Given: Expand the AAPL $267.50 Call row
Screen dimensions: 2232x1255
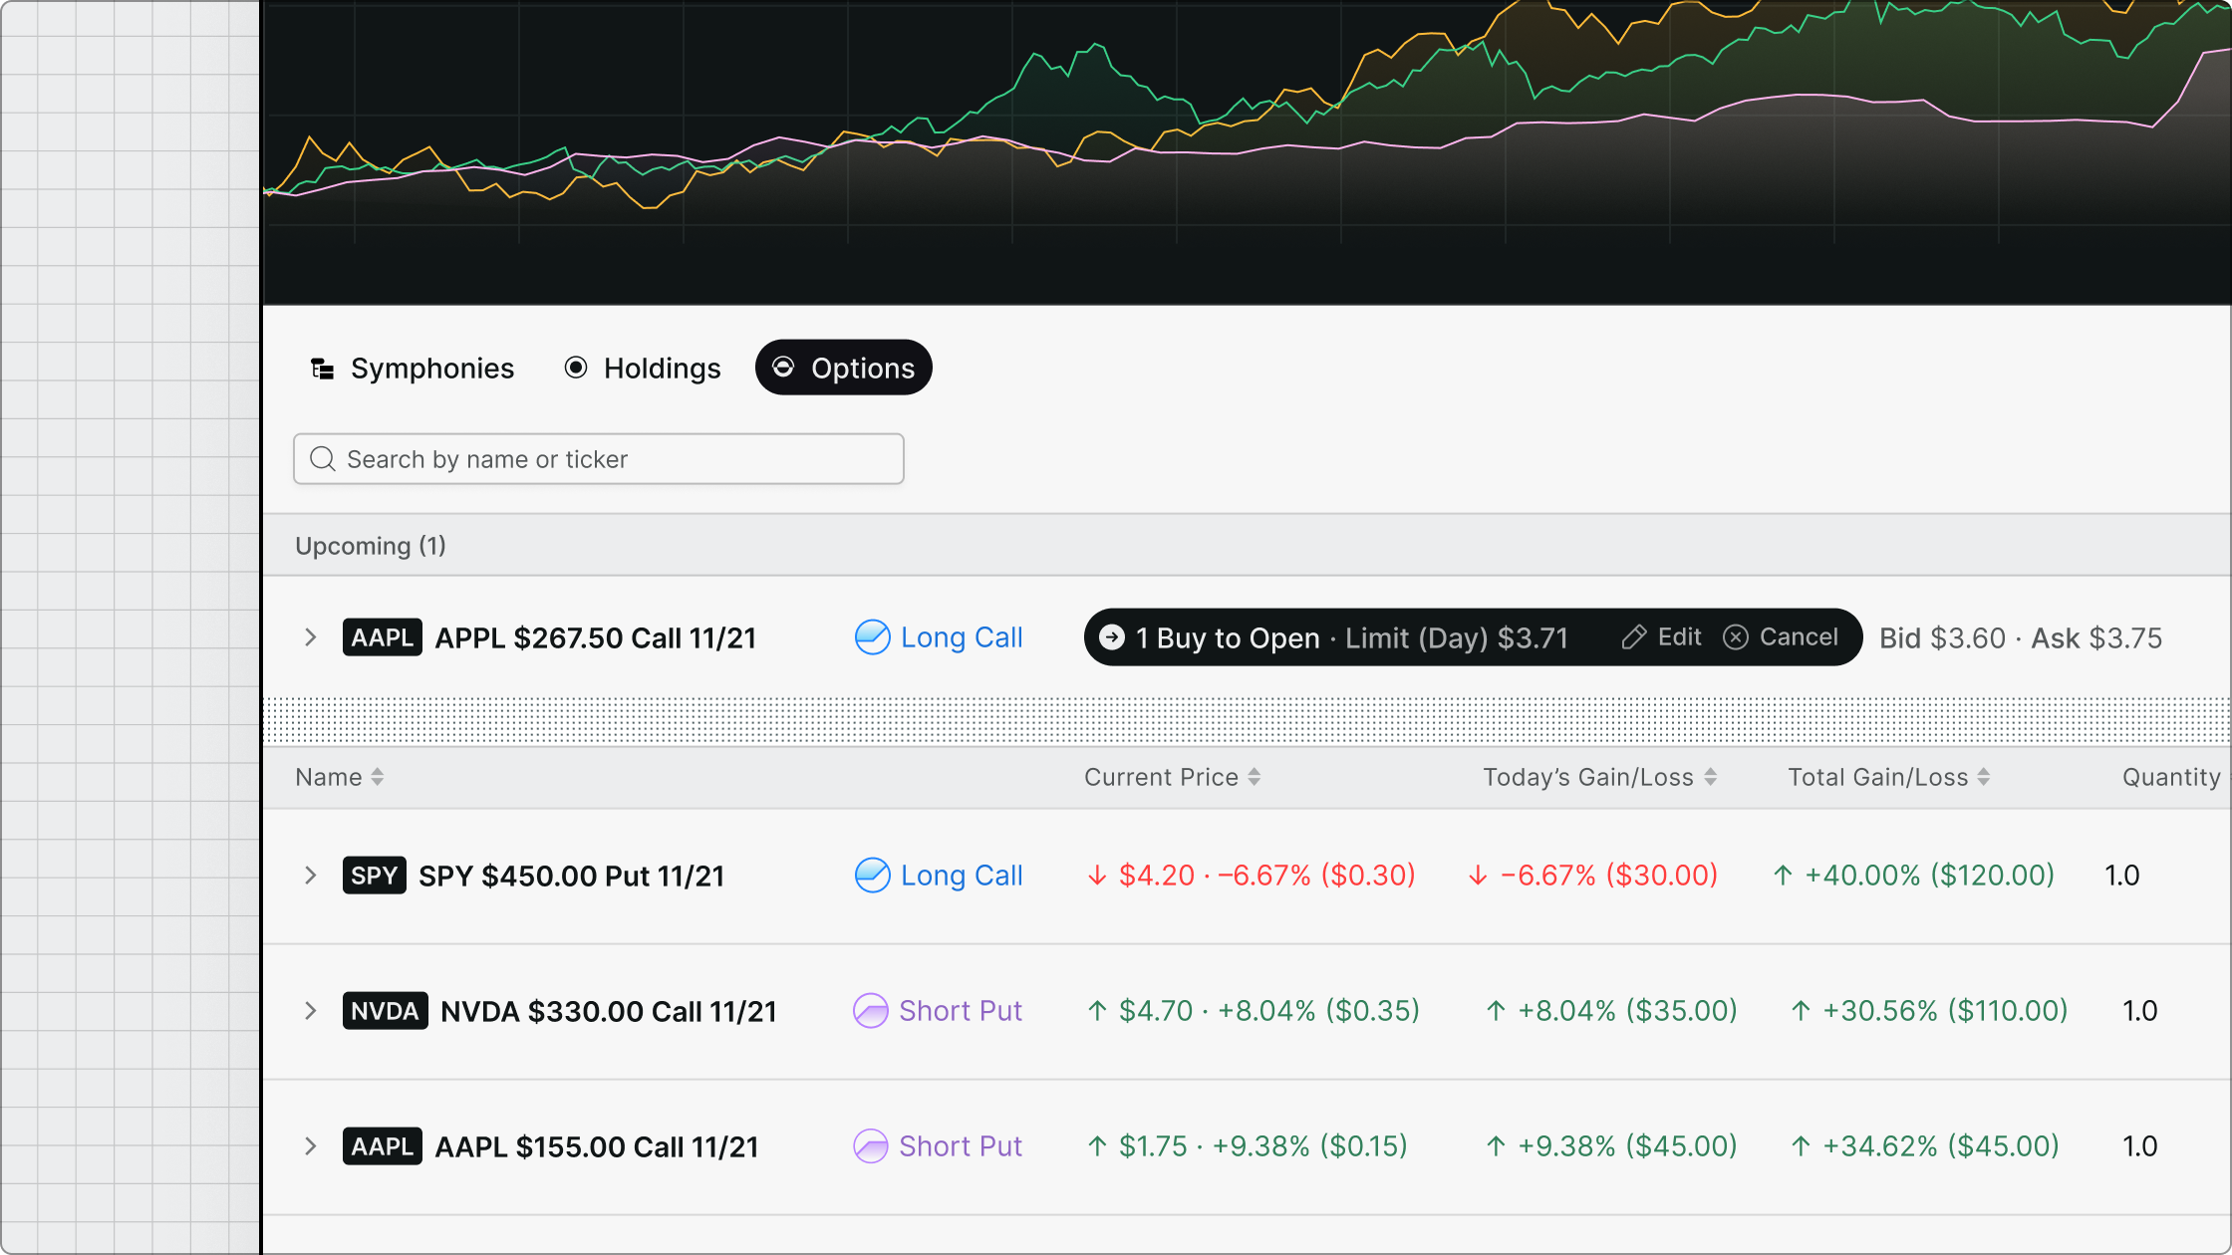Looking at the screenshot, I should [311, 636].
